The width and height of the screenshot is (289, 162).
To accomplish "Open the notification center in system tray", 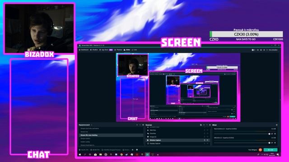I will (x=278, y=155).
